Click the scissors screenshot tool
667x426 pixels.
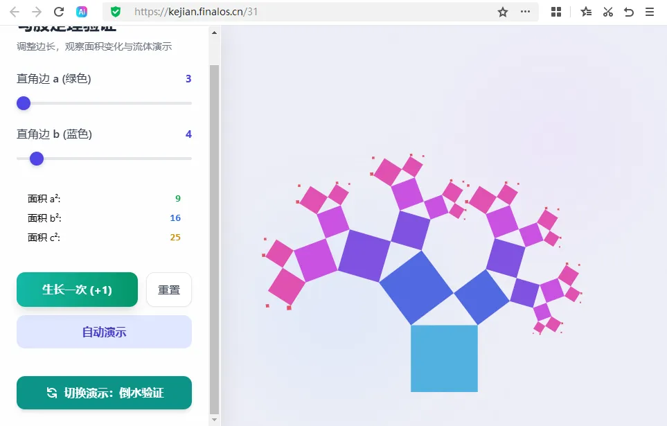[608, 12]
